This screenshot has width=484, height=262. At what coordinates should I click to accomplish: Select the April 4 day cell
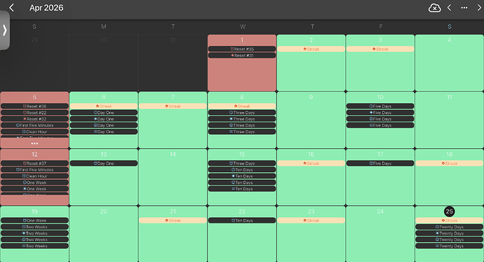[x=450, y=63]
